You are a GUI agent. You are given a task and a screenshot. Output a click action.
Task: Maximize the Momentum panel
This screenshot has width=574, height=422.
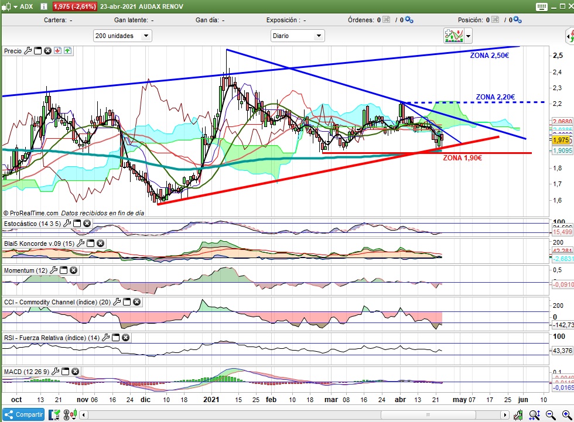tap(63, 270)
